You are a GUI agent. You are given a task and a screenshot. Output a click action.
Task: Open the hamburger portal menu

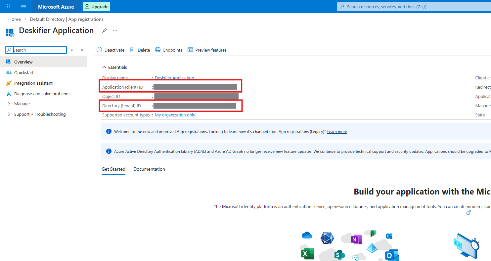pyautogui.click(x=23, y=7)
